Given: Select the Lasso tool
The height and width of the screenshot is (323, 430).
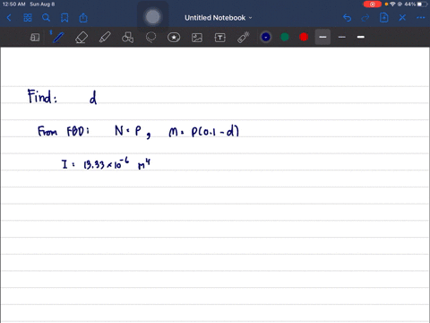Looking at the screenshot, I should [150, 38].
